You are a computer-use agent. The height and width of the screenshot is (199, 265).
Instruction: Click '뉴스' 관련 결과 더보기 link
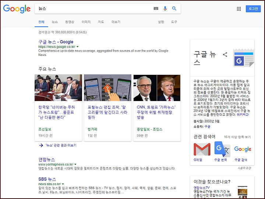tap(61, 145)
